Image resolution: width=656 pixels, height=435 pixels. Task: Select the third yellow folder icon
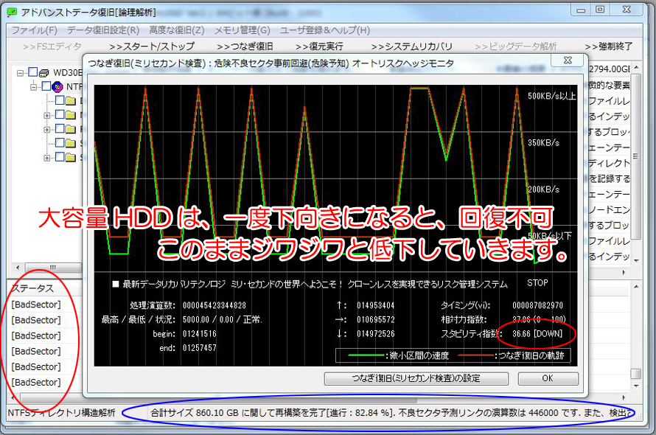(71, 129)
